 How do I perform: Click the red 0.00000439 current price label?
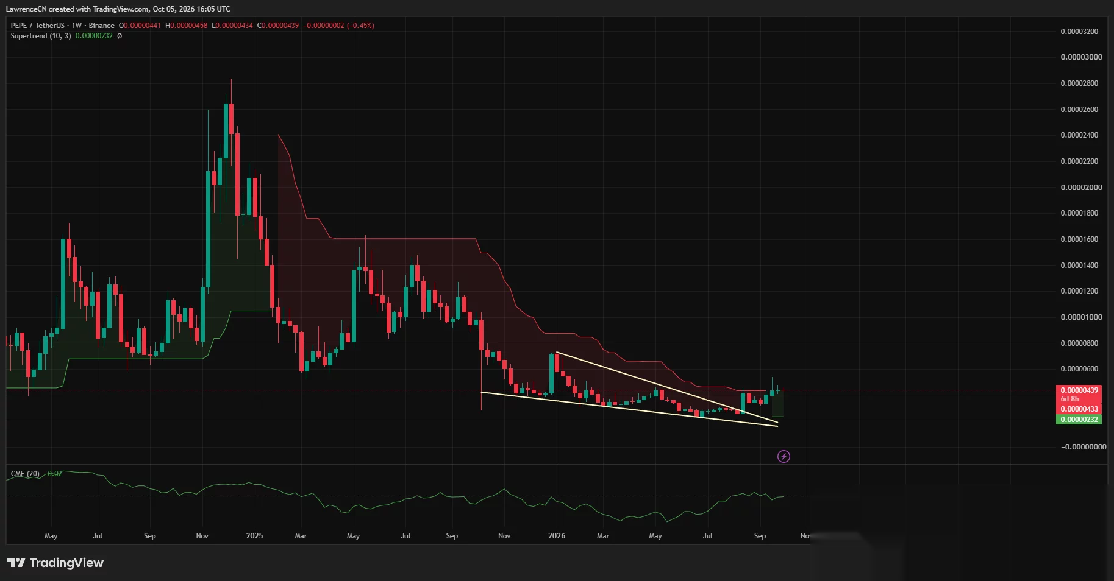click(x=1079, y=390)
